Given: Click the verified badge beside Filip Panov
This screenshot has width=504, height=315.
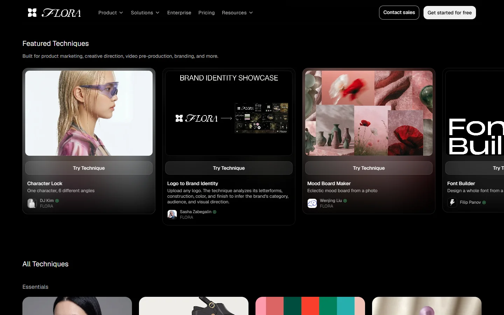Looking at the screenshot, I should pyautogui.click(x=484, y=203).
